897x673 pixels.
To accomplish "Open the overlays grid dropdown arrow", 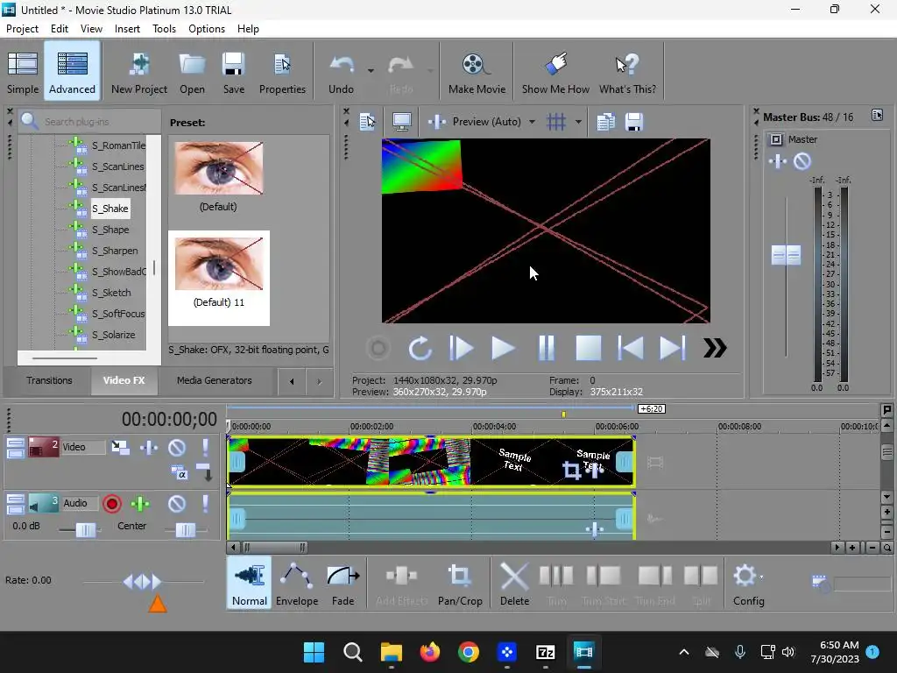I will tap(578, 122).
